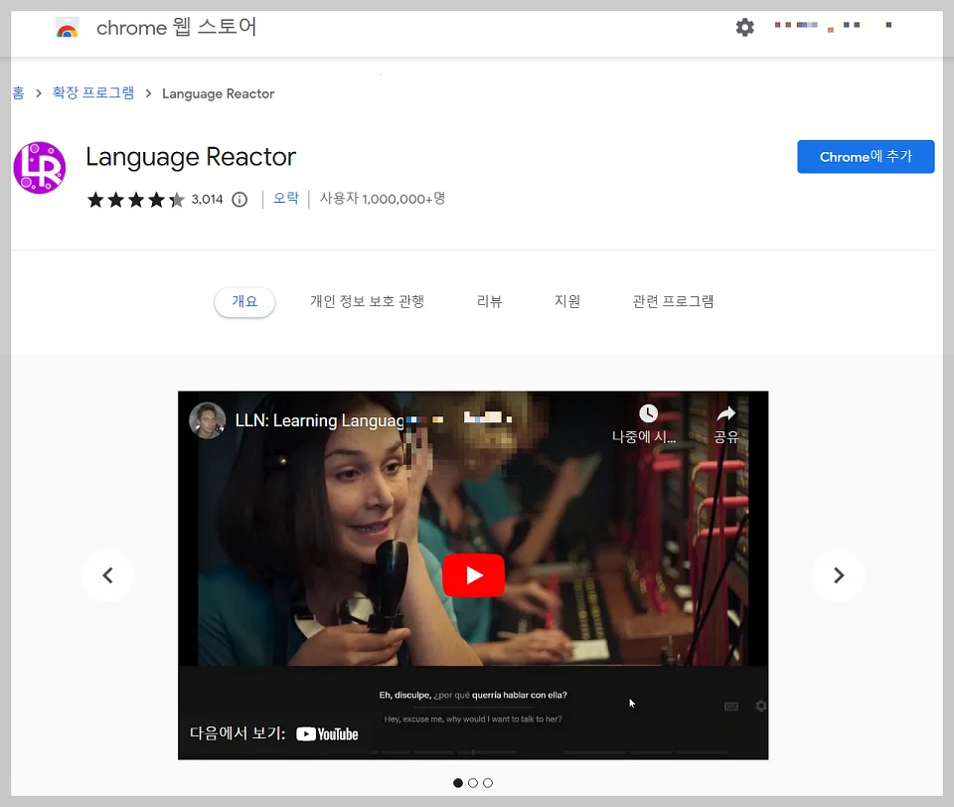Play the LLN demo video
The width and height of the screenshot is (954, 807).
click(473, 574)
